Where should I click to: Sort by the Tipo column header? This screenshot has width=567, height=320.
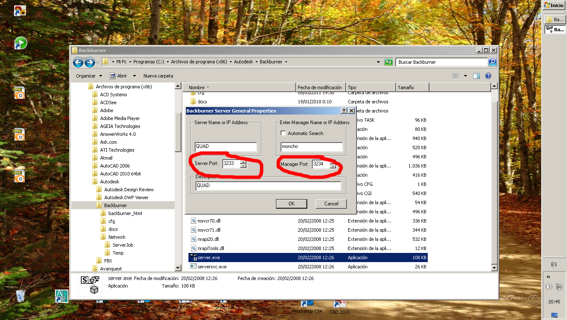coord(371,87)
